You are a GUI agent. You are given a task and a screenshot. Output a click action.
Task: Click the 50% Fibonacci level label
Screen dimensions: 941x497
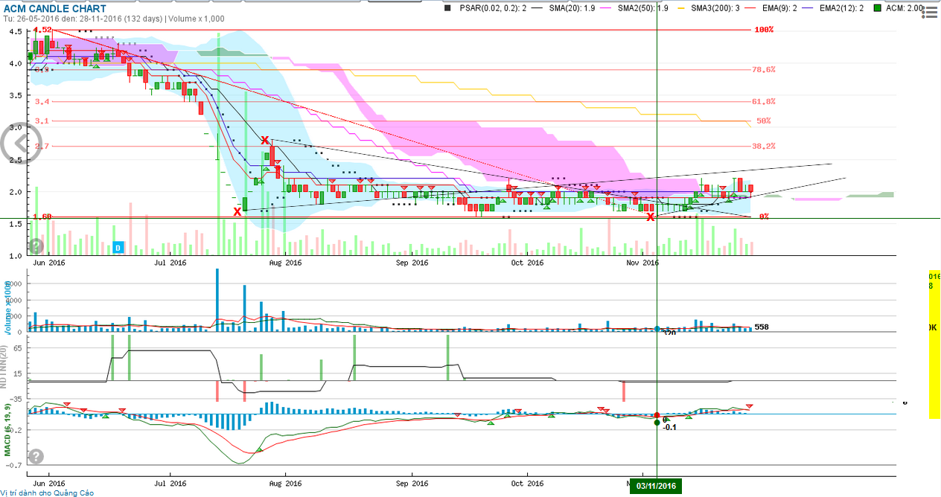(763, 121)
